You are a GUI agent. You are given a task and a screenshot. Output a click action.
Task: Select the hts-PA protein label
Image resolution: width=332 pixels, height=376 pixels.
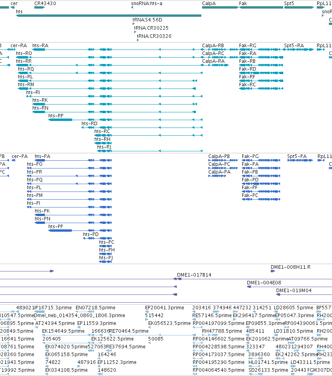tap(43, 156)
